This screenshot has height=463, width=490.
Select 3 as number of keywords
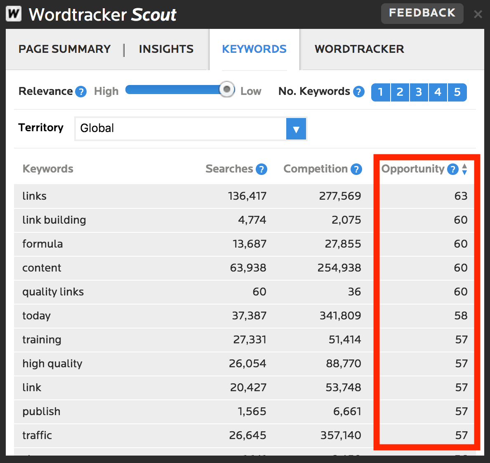click(x=419, y=92)
